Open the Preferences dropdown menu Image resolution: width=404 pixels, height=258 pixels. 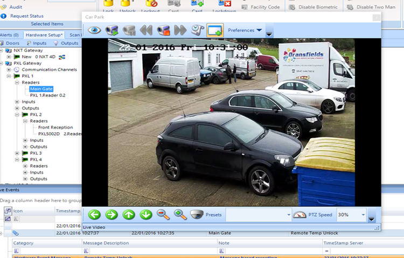tap(245, 30)
